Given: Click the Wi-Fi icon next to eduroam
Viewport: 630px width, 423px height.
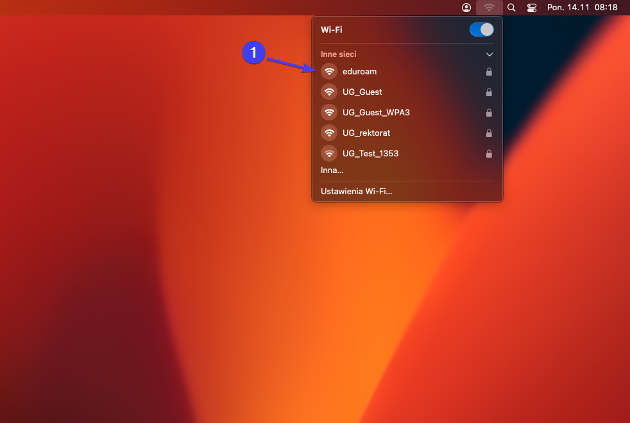Looking at the screenshot, I should tap(329, 72).
